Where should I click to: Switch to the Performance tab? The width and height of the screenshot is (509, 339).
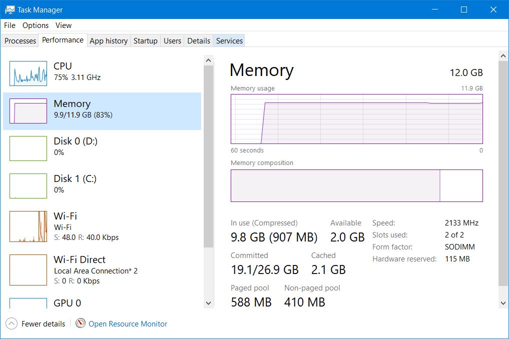(x=63, y=40)
